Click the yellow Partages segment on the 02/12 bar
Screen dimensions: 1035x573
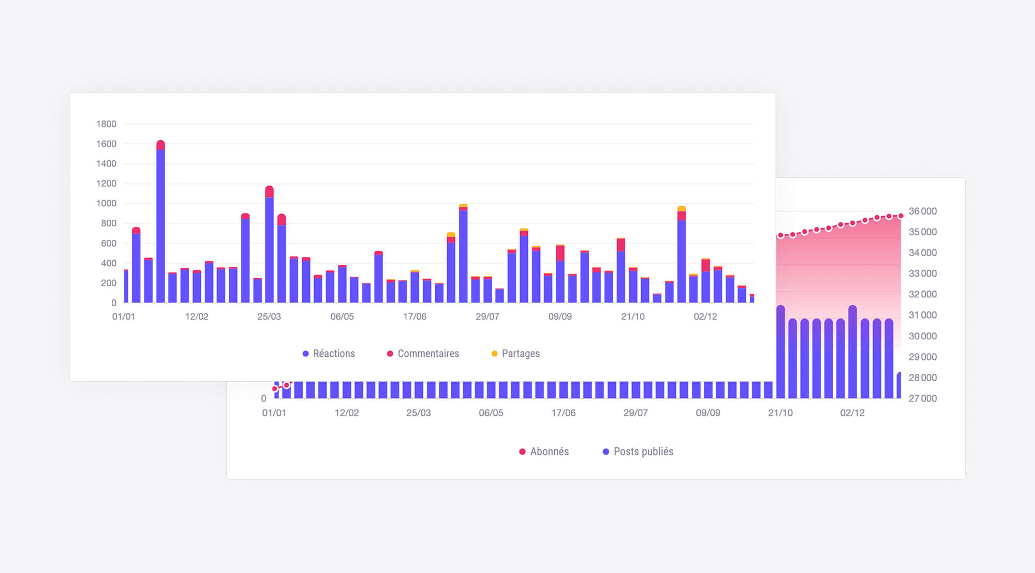(681, 208)
